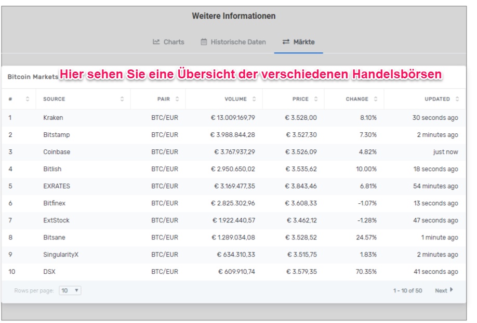Click the VOLUME column header label
477x323 pixels.
[236, 99]
